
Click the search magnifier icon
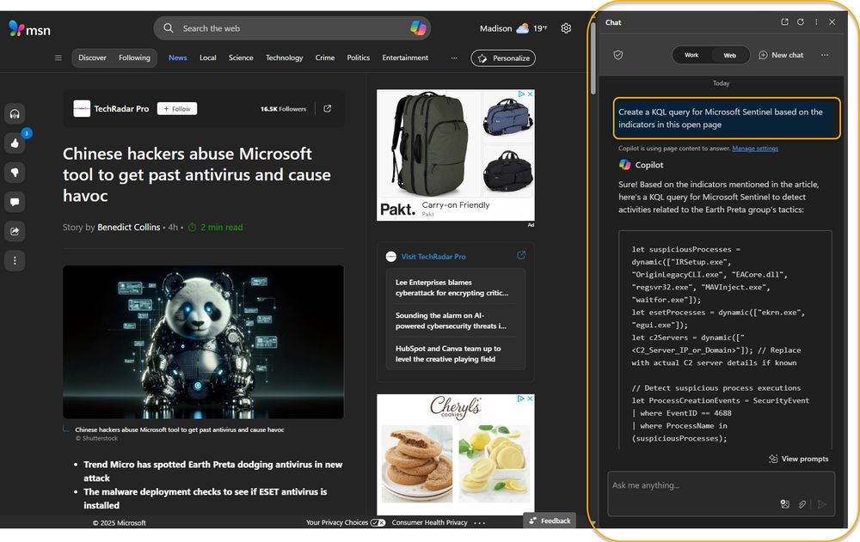(169, 28)
